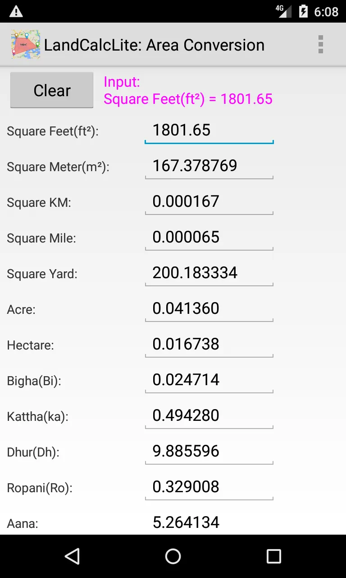The width and height of the screenshot is (346, 578).
Task: Tap the 'Dhur(Dh):' label
Action: tap(33, 452)
